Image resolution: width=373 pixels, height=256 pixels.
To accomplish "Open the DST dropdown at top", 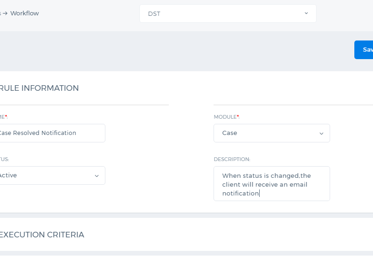I will [228, 13].
